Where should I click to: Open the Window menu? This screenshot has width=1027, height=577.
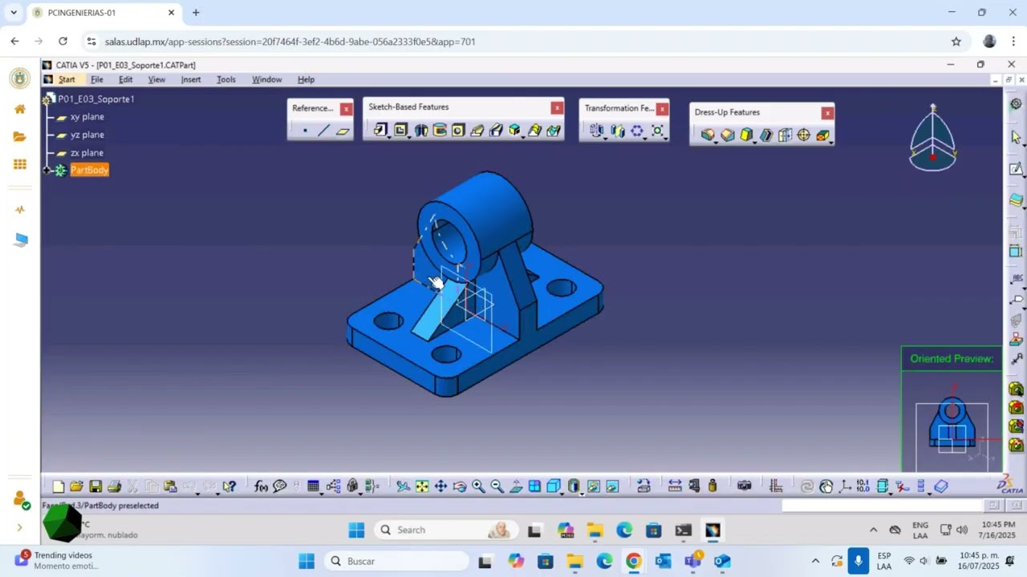pos(266,79)
